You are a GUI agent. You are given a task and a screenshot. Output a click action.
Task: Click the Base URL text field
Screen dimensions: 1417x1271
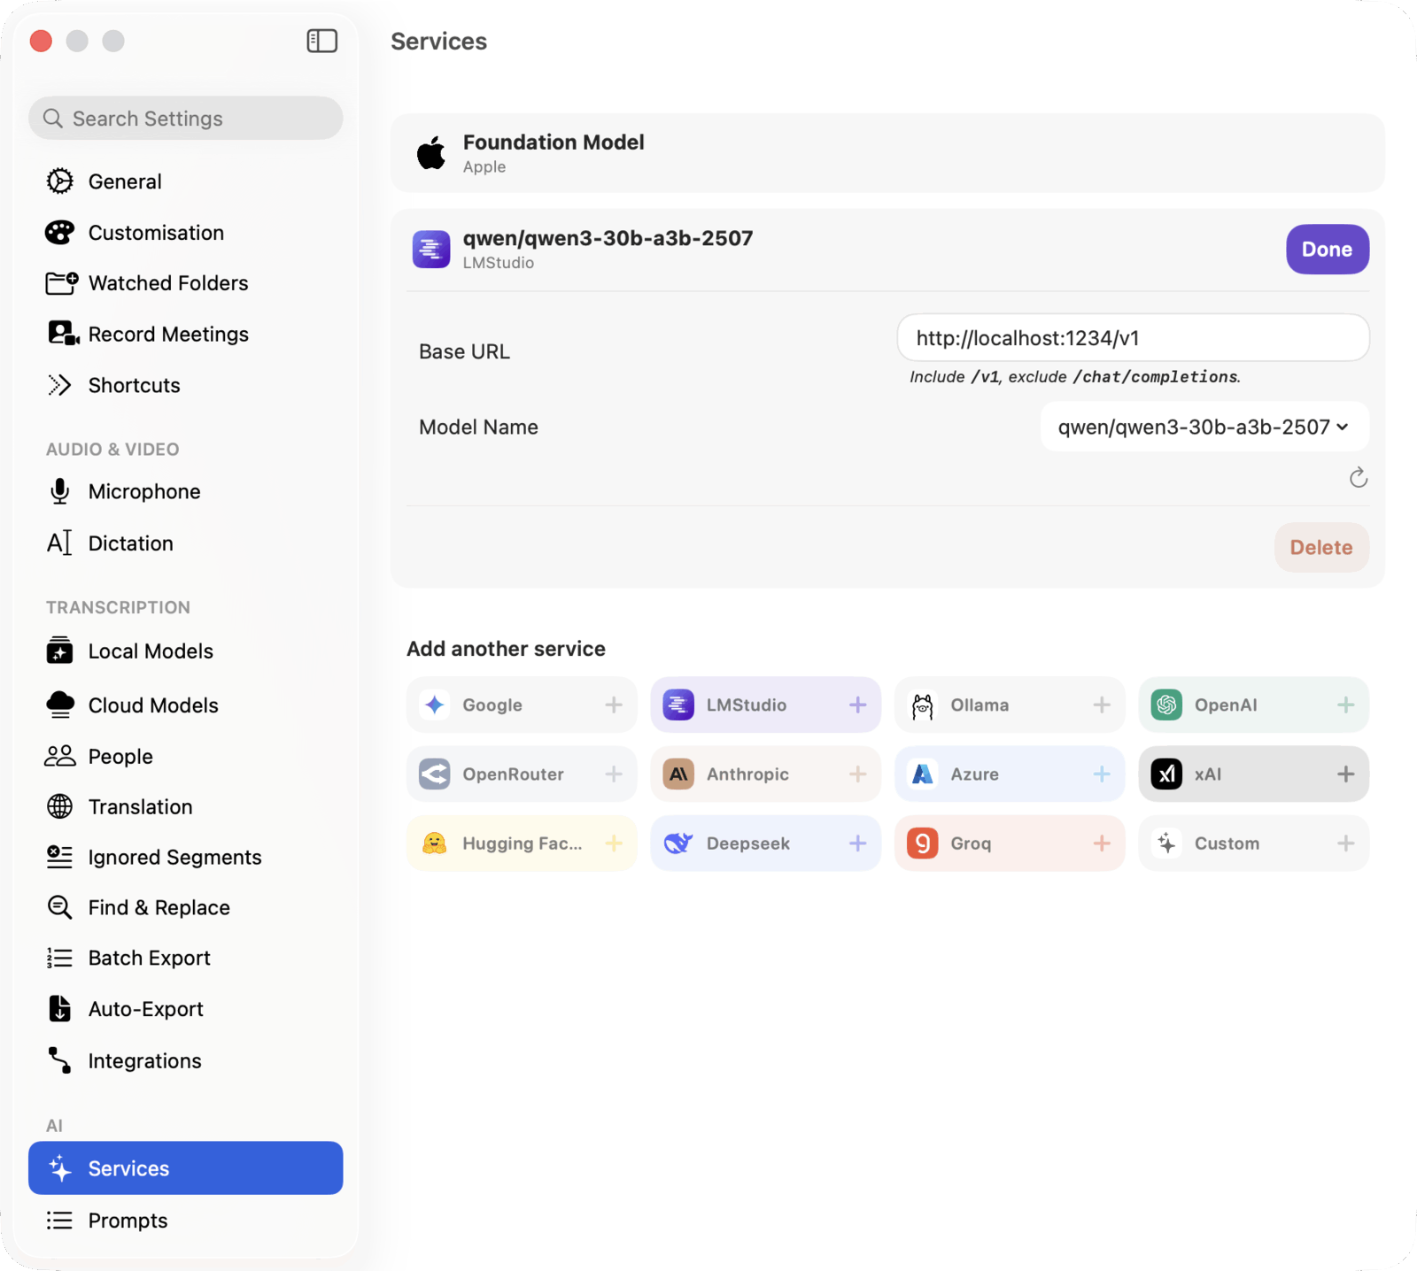(x=1132, y=338)
